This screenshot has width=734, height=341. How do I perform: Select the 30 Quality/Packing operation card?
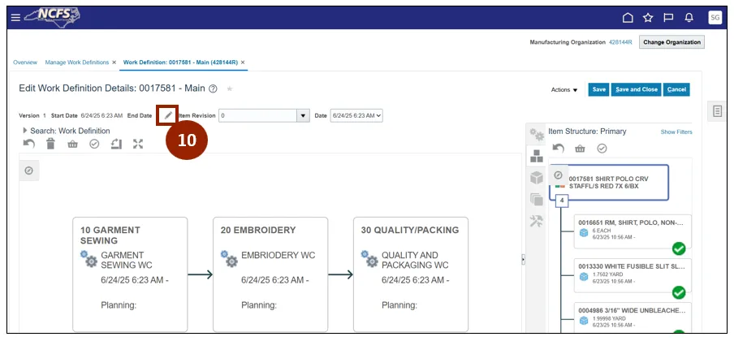(x=411, y=274)
